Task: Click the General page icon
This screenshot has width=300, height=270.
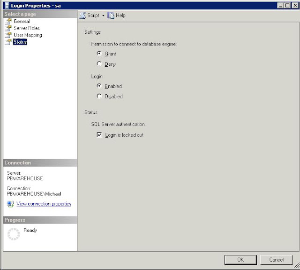Action: pos(8,21)
